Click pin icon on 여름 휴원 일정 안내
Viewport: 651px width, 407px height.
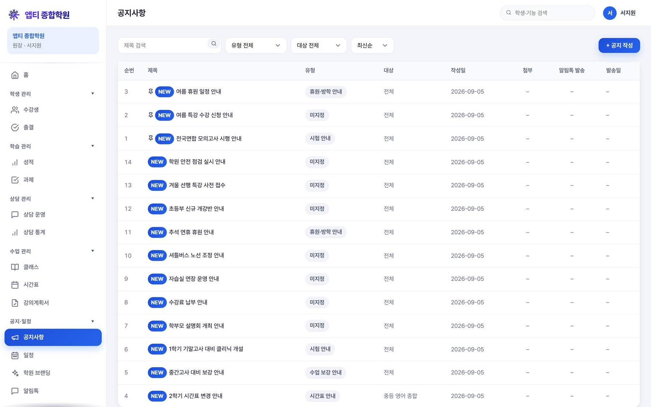point(151,91)
